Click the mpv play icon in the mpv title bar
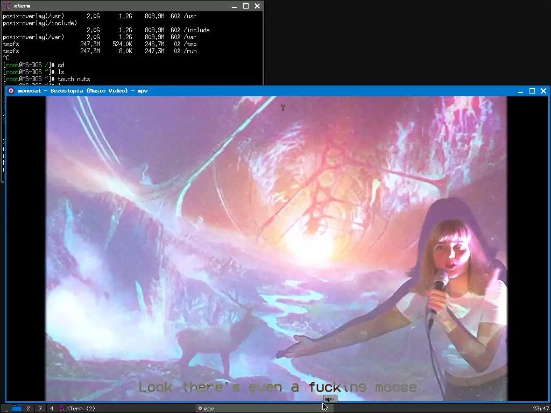Viewport: 551px width, 413px height. tap(11, 90)
